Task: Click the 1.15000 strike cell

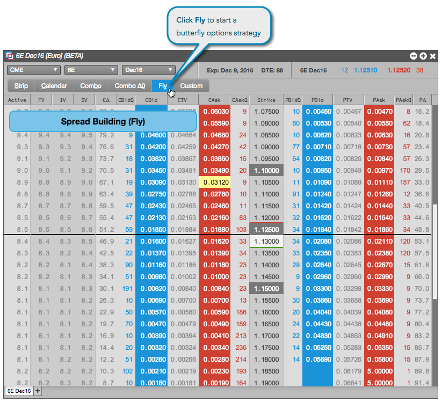Action: tap(266, 289)
